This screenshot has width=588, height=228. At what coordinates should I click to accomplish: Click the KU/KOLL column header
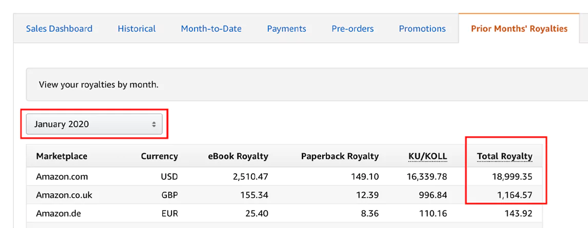tap(428, 156)
